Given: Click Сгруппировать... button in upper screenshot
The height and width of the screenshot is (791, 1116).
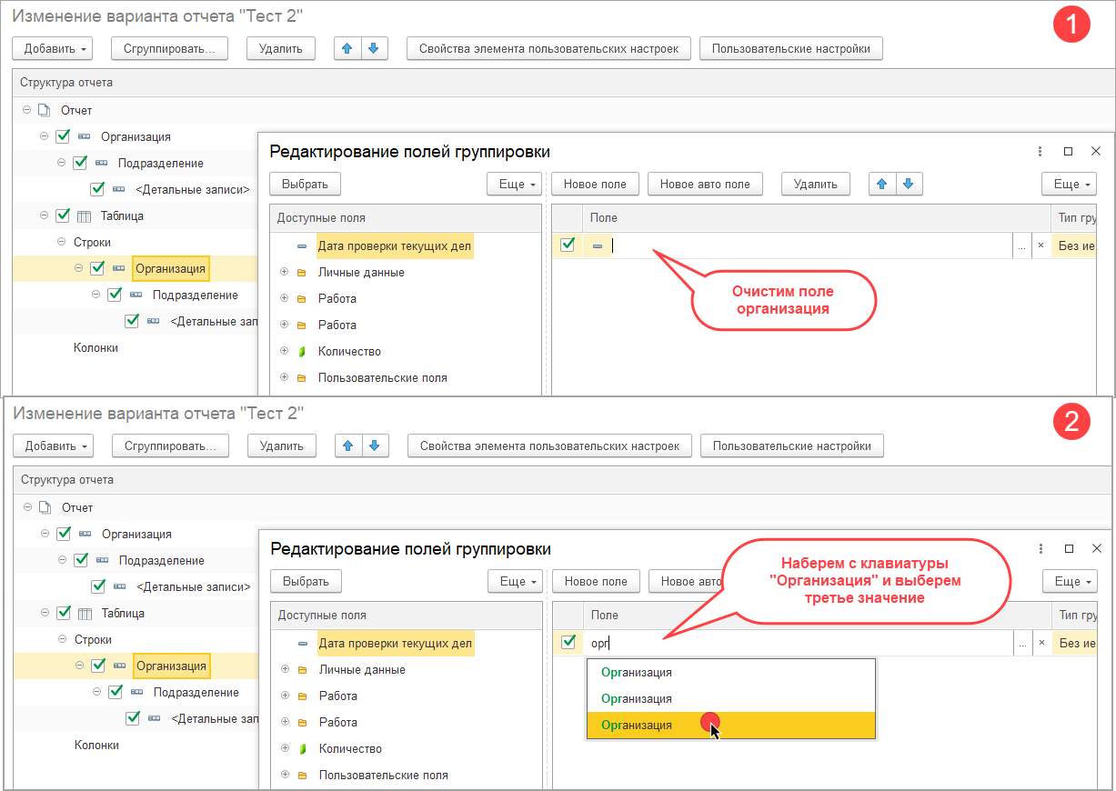Looking at the screenshot, I should [x=169, y=48].
